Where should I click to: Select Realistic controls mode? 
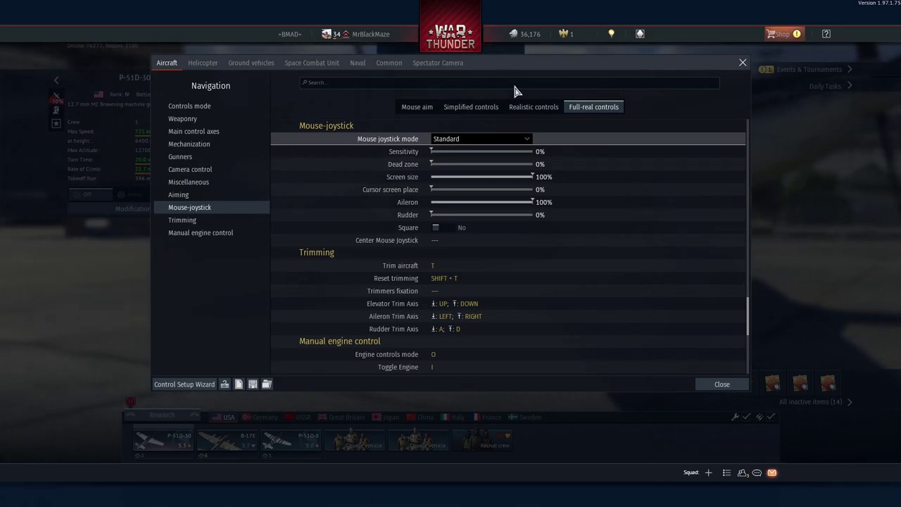click(534, 107)
